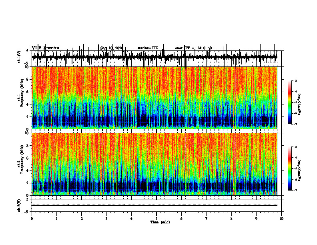Click the "6" kHz tick on ch.1 frequency axis

coord(28,92)
